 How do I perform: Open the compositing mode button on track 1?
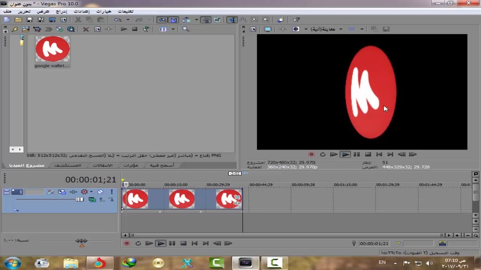(92, 200)
